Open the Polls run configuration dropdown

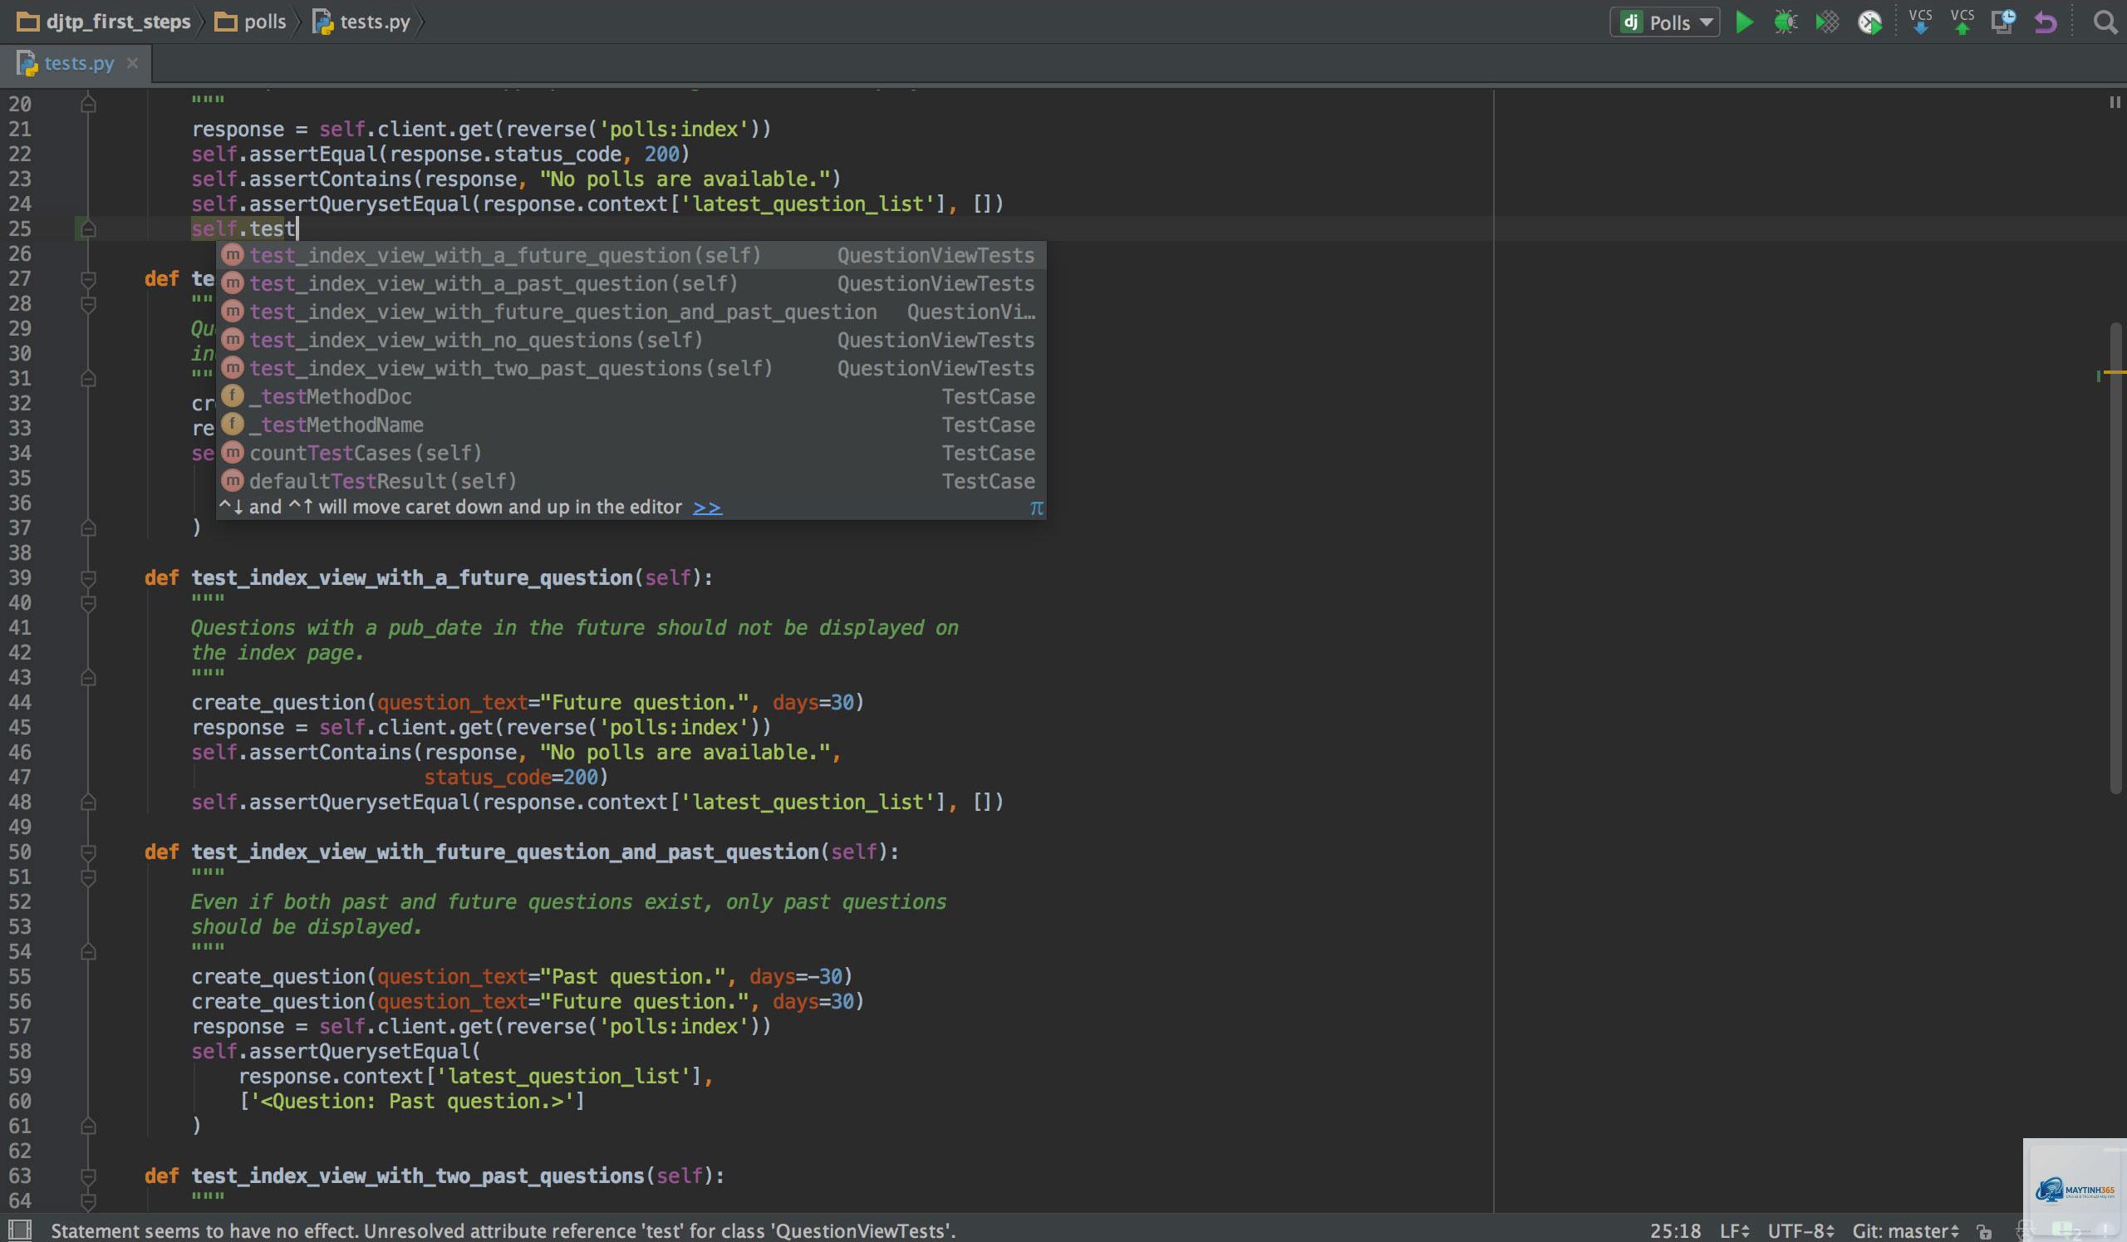coord(1664,22)
